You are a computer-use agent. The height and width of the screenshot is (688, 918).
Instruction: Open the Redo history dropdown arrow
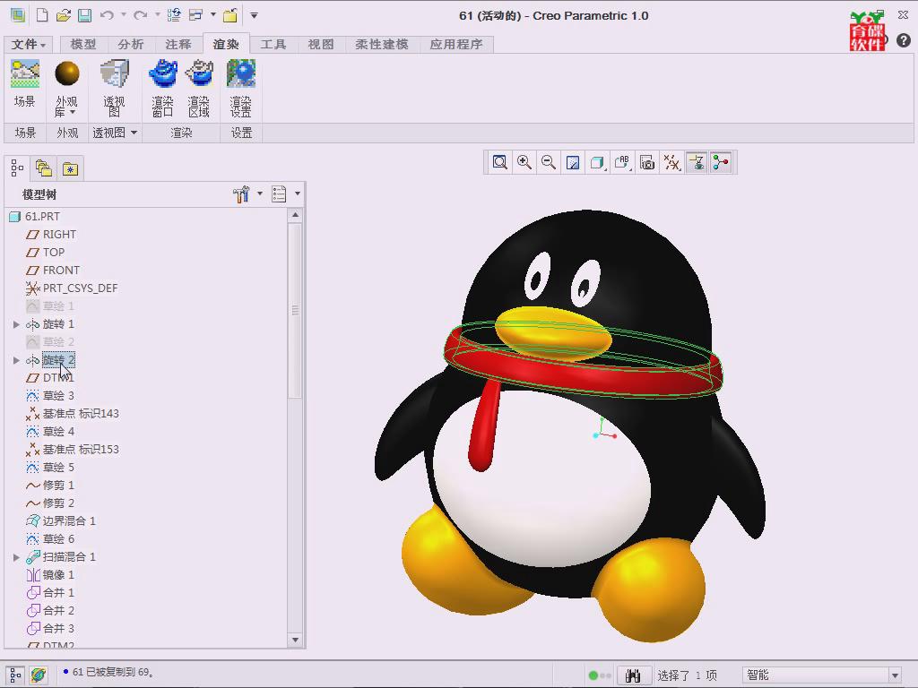[x=158, y=15]
